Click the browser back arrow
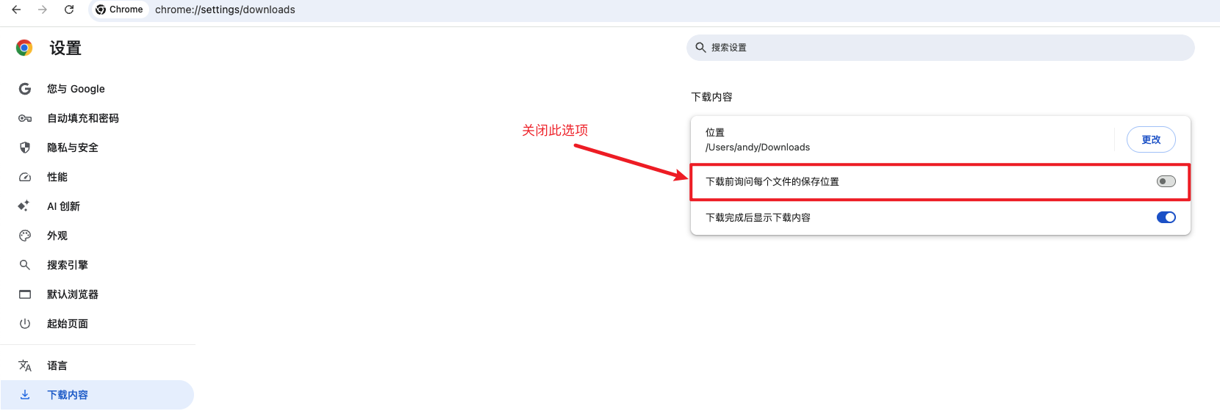Viewport: 1220px width, 411px height. [16, 10]
